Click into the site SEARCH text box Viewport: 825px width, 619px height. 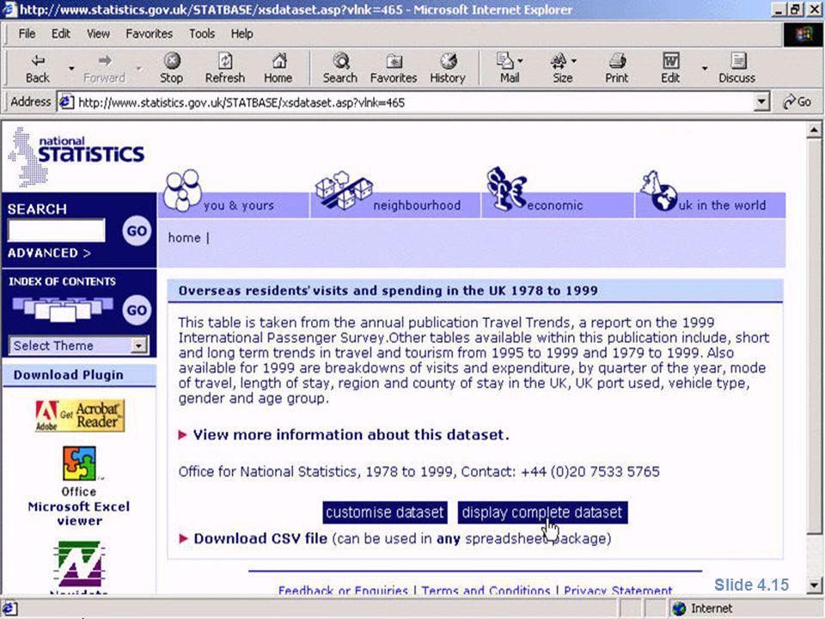[x=57, y=230]
